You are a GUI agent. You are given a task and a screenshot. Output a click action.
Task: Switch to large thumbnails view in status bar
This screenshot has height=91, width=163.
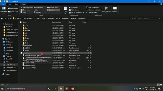[161, 85]
